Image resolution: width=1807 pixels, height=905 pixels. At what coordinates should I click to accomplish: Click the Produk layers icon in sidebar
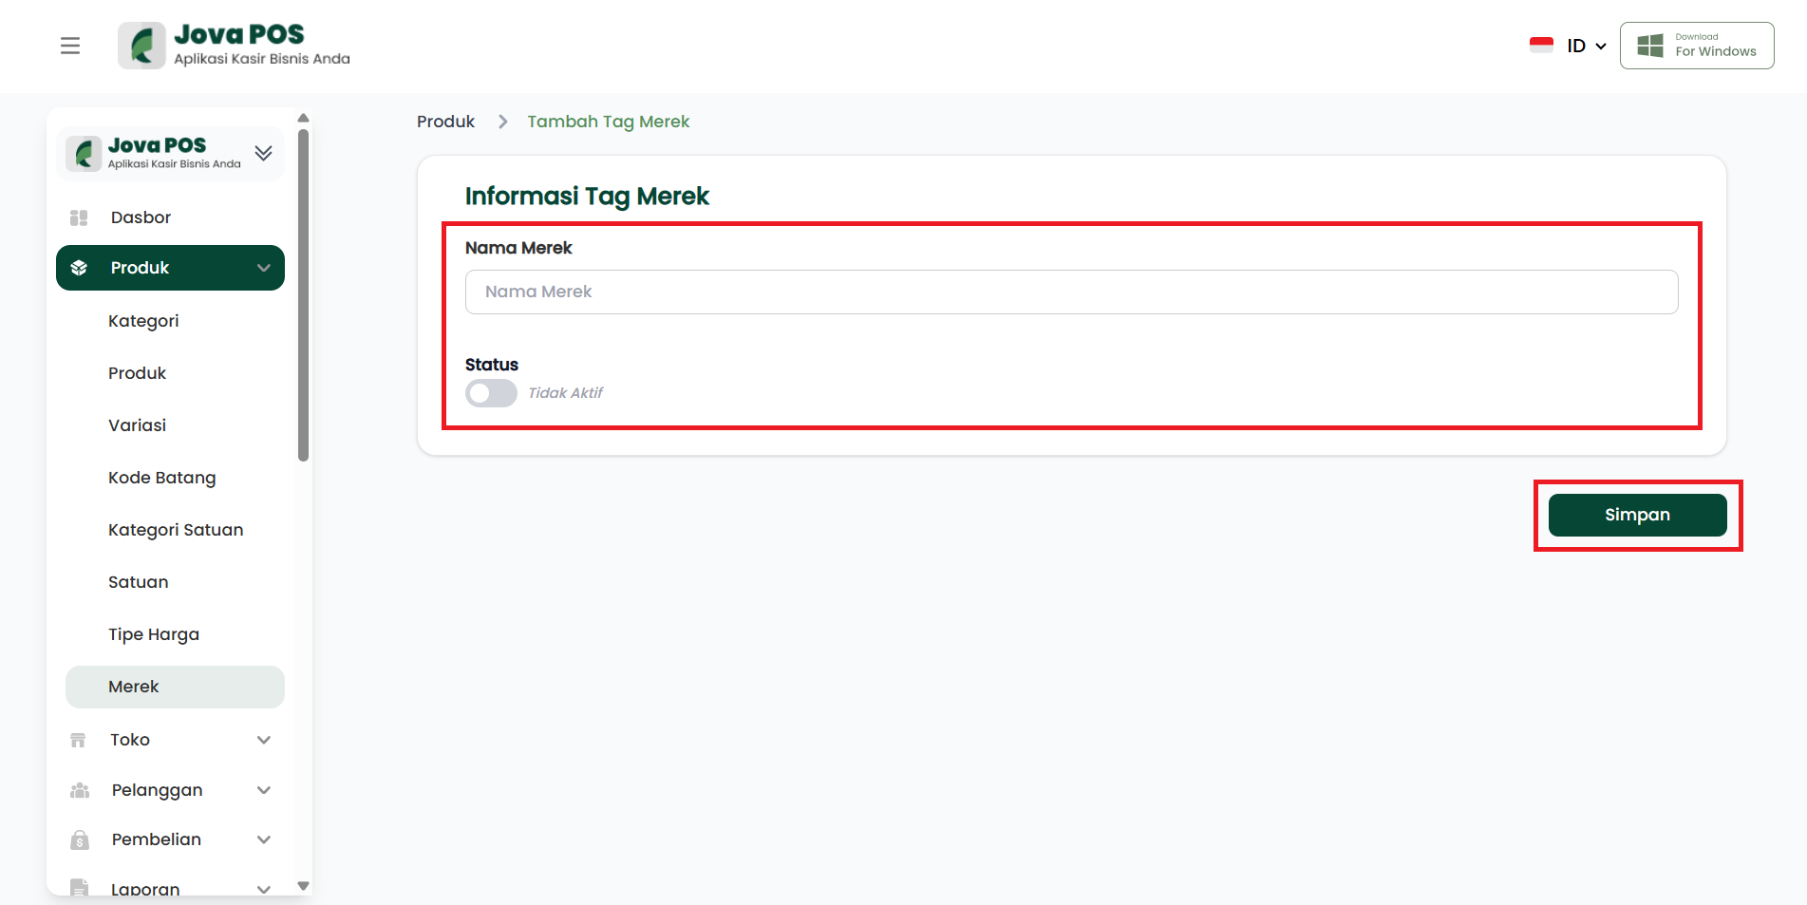pos(79,268)
